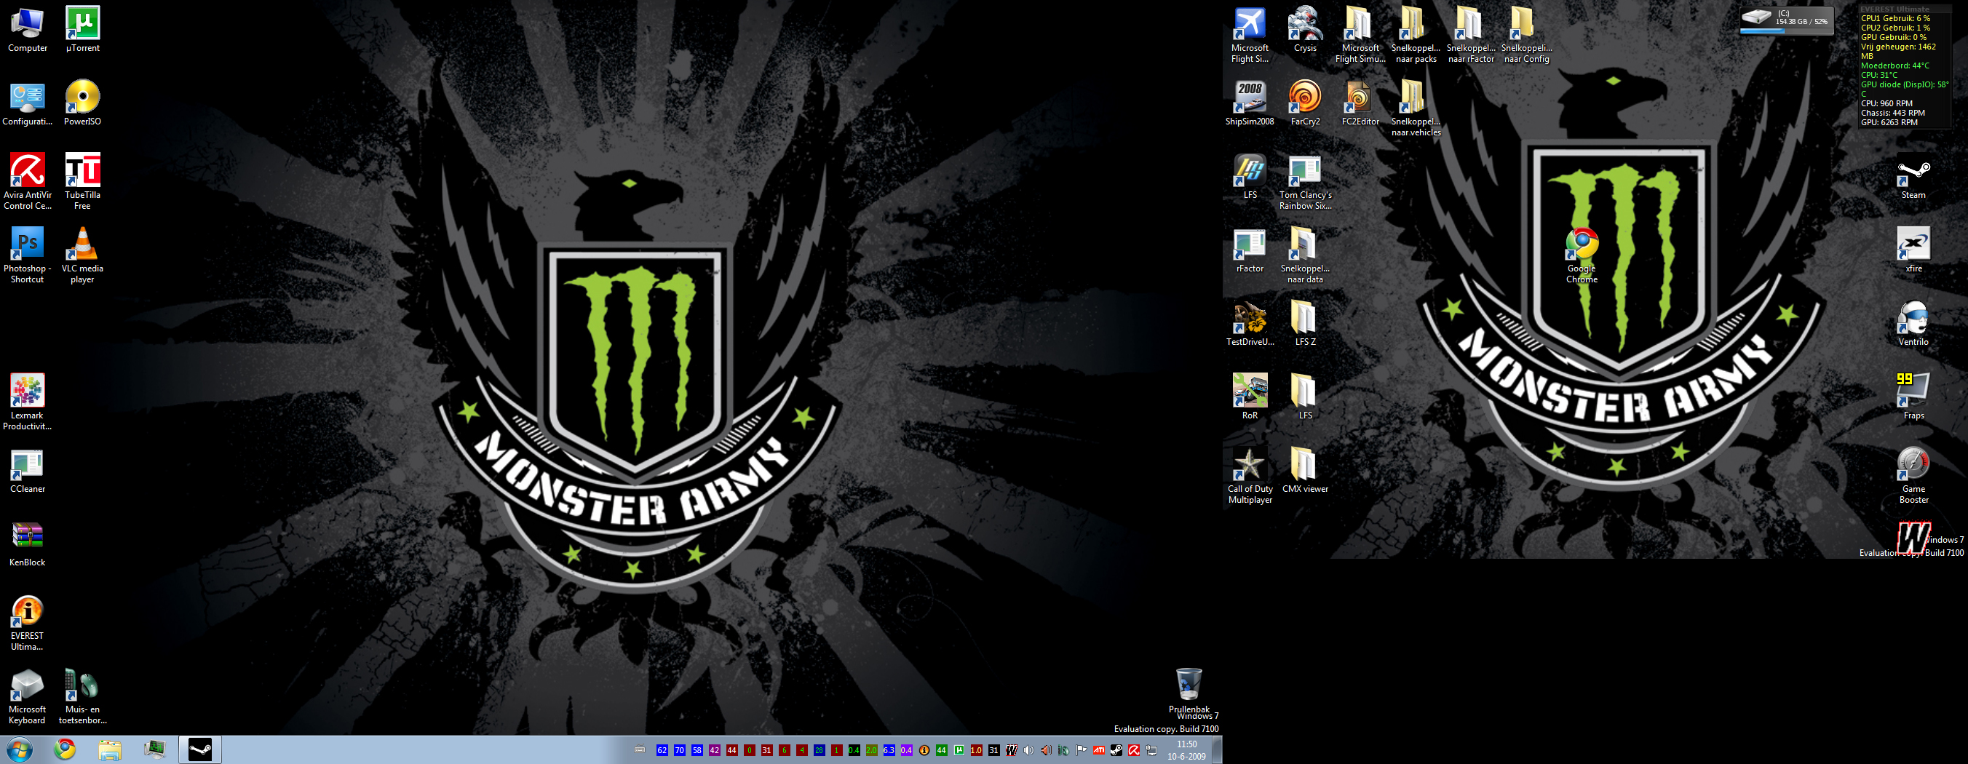This screenshot has height=764, width=1968.
Task: Launch Call of Duty Multiplayer shortcut
Action: click(1250, 476)
